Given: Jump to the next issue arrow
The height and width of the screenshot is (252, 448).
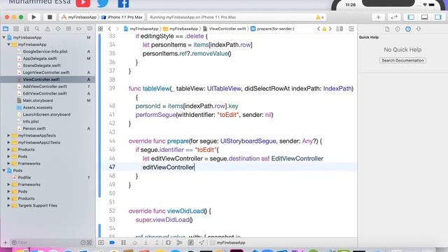Looking at the screenshot, I should click(x=330, y=29).
